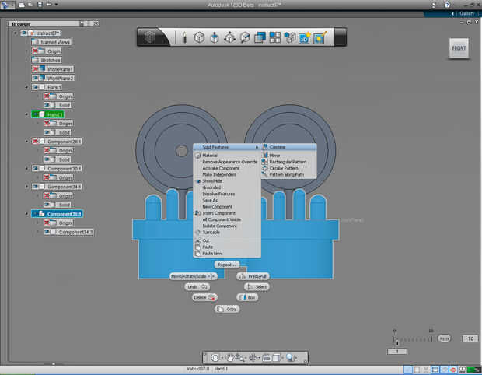Open the Modify cube with handles tool
482x375 pixels.
click(229, 37)
